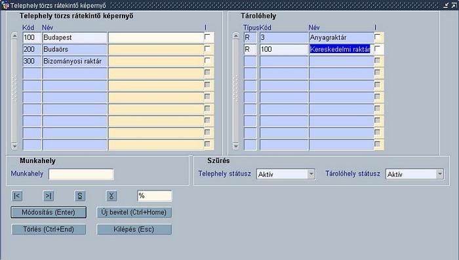Click the up arrow of Tárolóhely list scrollbar
Image resolution: width=459 pixels, height=260 pixels.
(236, 36)
